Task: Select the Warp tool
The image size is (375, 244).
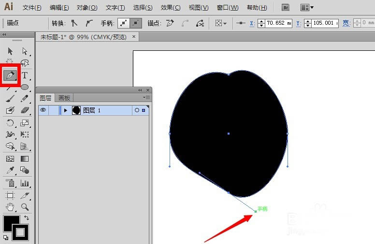Action: (x=10, y=135)
